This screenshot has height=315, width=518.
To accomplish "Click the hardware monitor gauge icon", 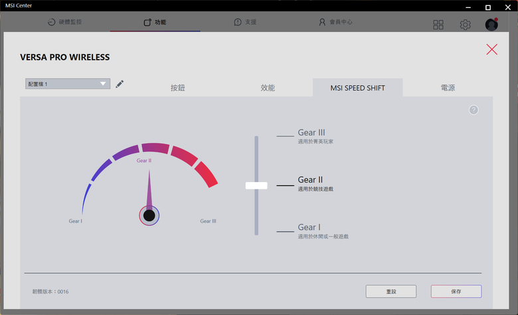I will tap(51, 22).
